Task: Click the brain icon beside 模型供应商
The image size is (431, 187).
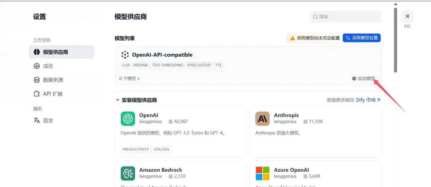Action: click(x=37, y=52)
